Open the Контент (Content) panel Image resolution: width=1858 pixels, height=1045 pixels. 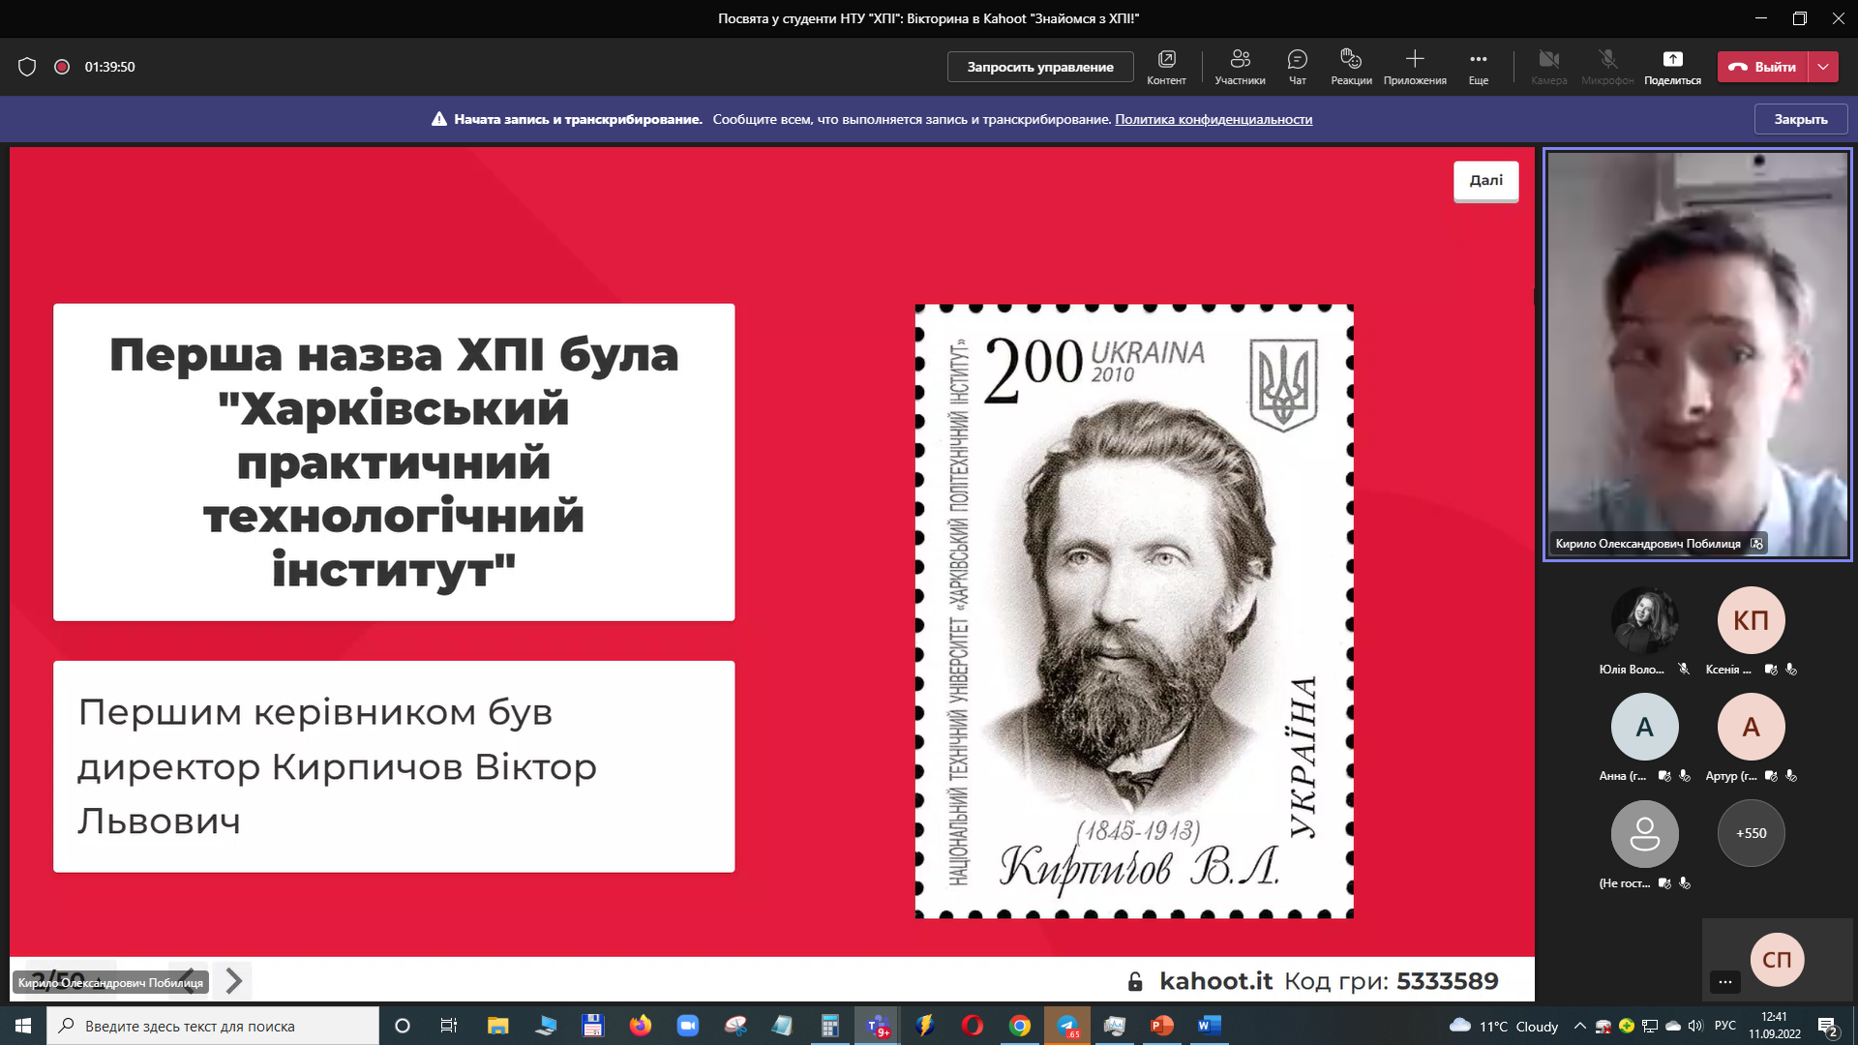pyautogui.click(x=1166, y=67)
